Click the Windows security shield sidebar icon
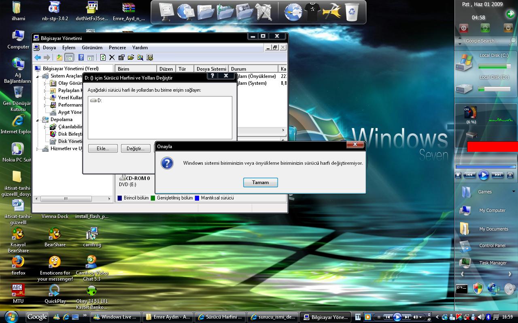The image size is (518, 323). tap(478, 289)
